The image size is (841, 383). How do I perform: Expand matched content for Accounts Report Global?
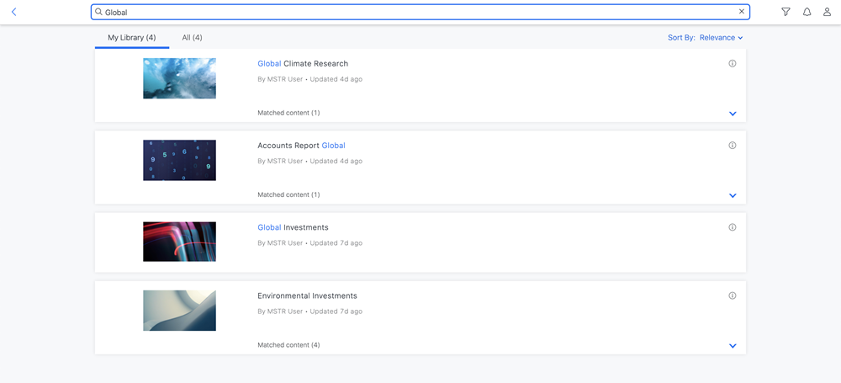tap(733, 195)
